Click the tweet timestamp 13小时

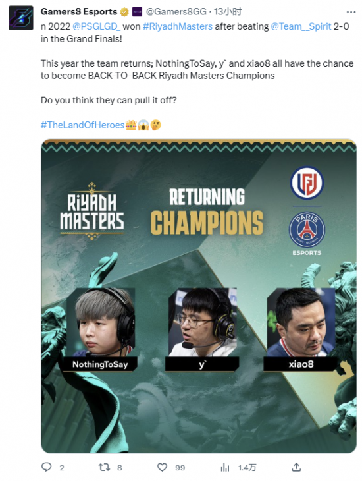(228, 12)
